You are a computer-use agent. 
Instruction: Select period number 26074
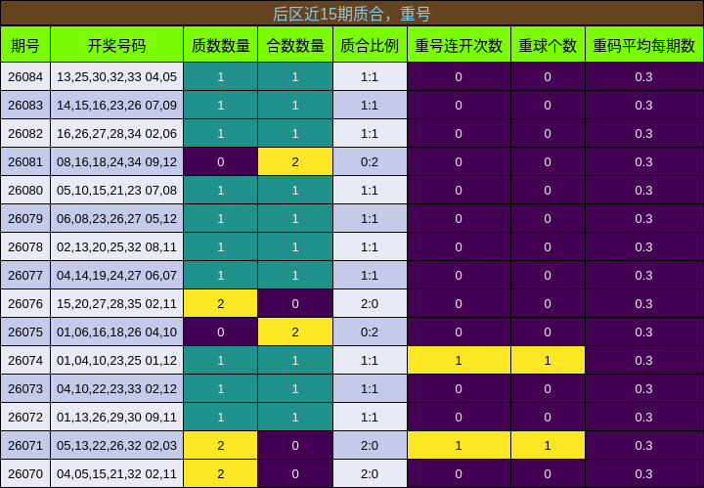click(25, 360)
